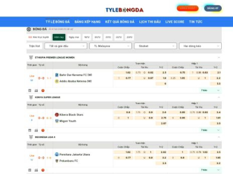Go to the Bảng Xếp Hạng tab
This screenshot has height=174, width=233.
tap(87, 22)
